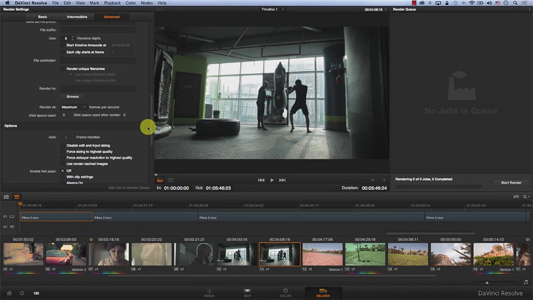Image resolution: width=533 pixels, height=300 pixels.
Task: Adjust Frame handles stepper
Action: click(72, 137)
